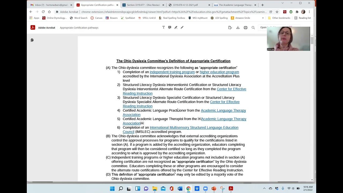Open the Word Search bookmark
The height and width of the screenshot is (193, 343).
79,18
